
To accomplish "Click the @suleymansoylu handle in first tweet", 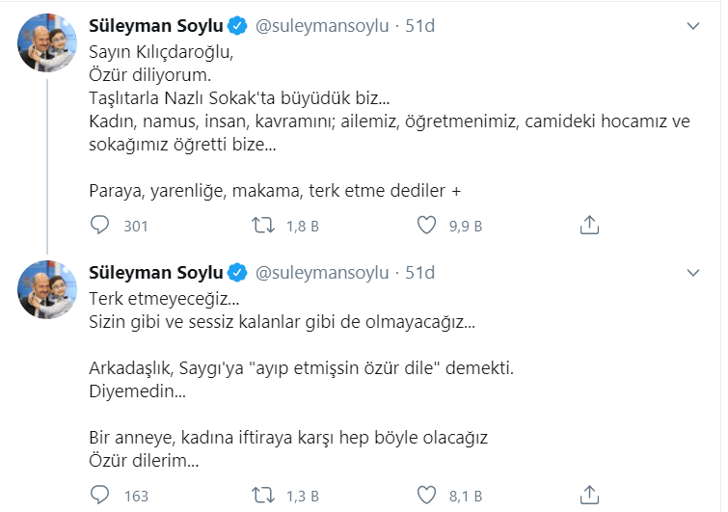I will pos(322,26).
